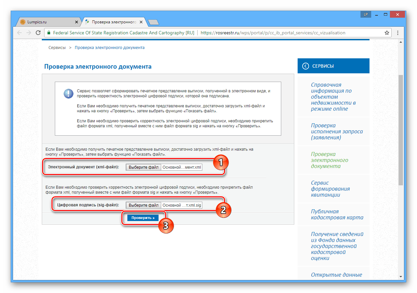
Task: Click the page vertical scrollbar thumb
Action: point(401,130)
